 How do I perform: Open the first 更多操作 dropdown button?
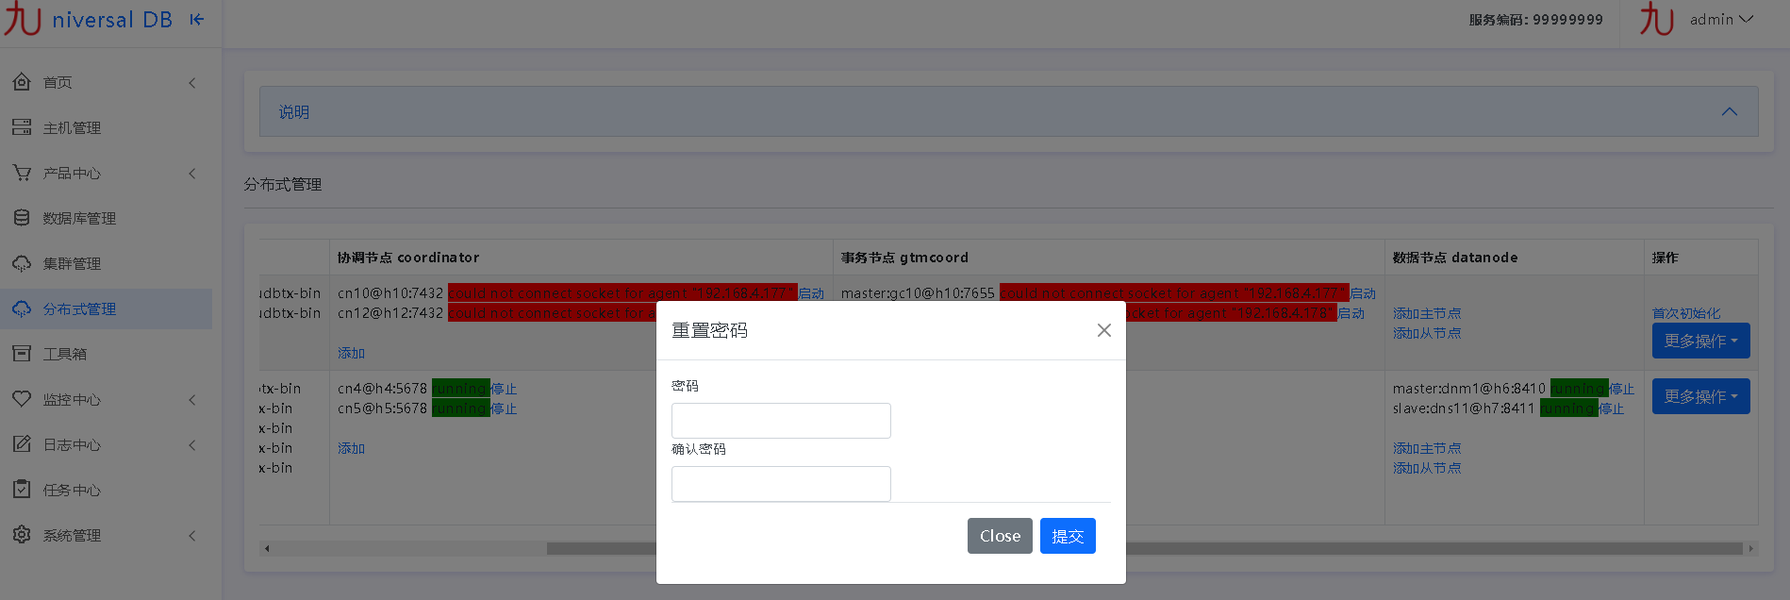point(1700,341)
